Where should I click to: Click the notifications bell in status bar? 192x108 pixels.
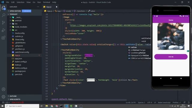(189, 102)
